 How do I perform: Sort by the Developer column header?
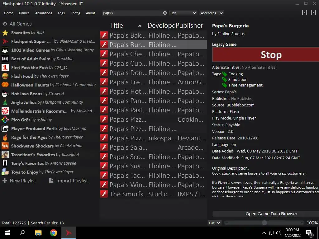click(x=161, y=26)
